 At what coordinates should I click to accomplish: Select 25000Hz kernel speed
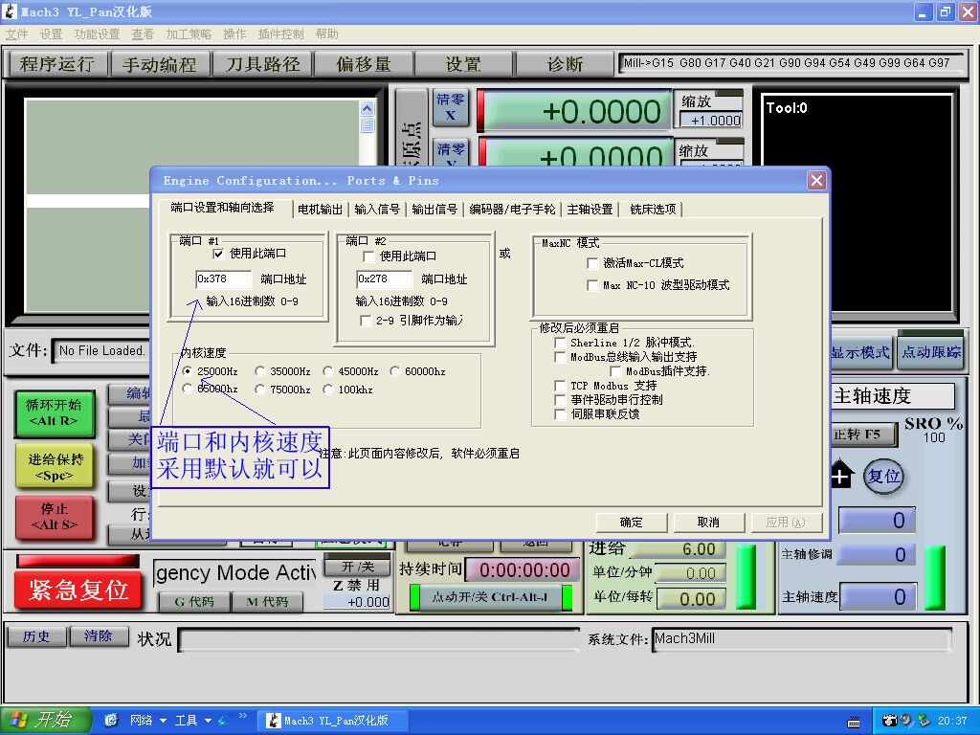tap(187, 371)
